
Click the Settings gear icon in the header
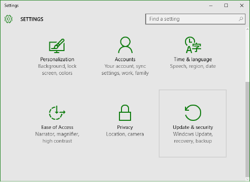click(x=9, y=19)
